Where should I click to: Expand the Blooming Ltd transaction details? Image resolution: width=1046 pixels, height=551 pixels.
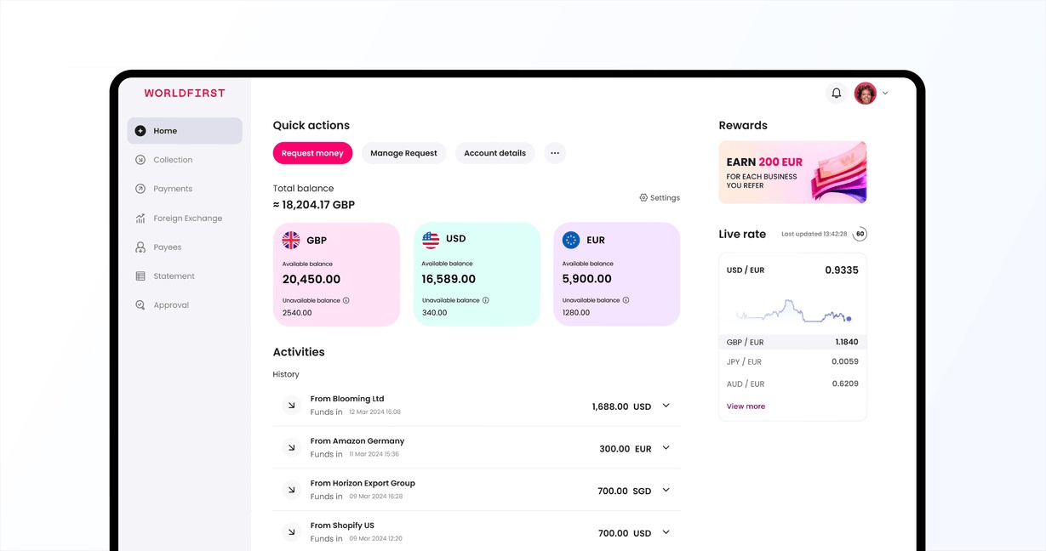point(666,406)
